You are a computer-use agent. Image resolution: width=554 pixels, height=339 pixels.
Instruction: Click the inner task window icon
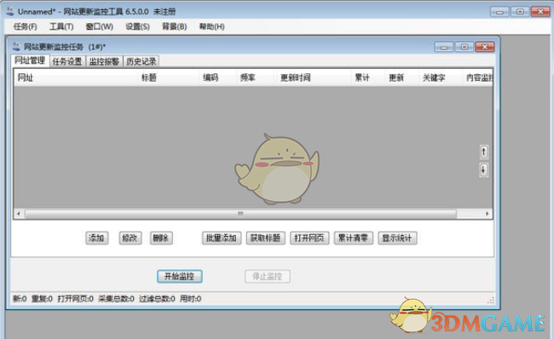(16, 46)
